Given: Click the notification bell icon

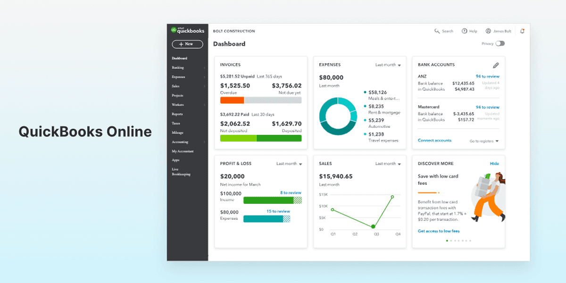Looking at the screenshot, I should (522, 31).
